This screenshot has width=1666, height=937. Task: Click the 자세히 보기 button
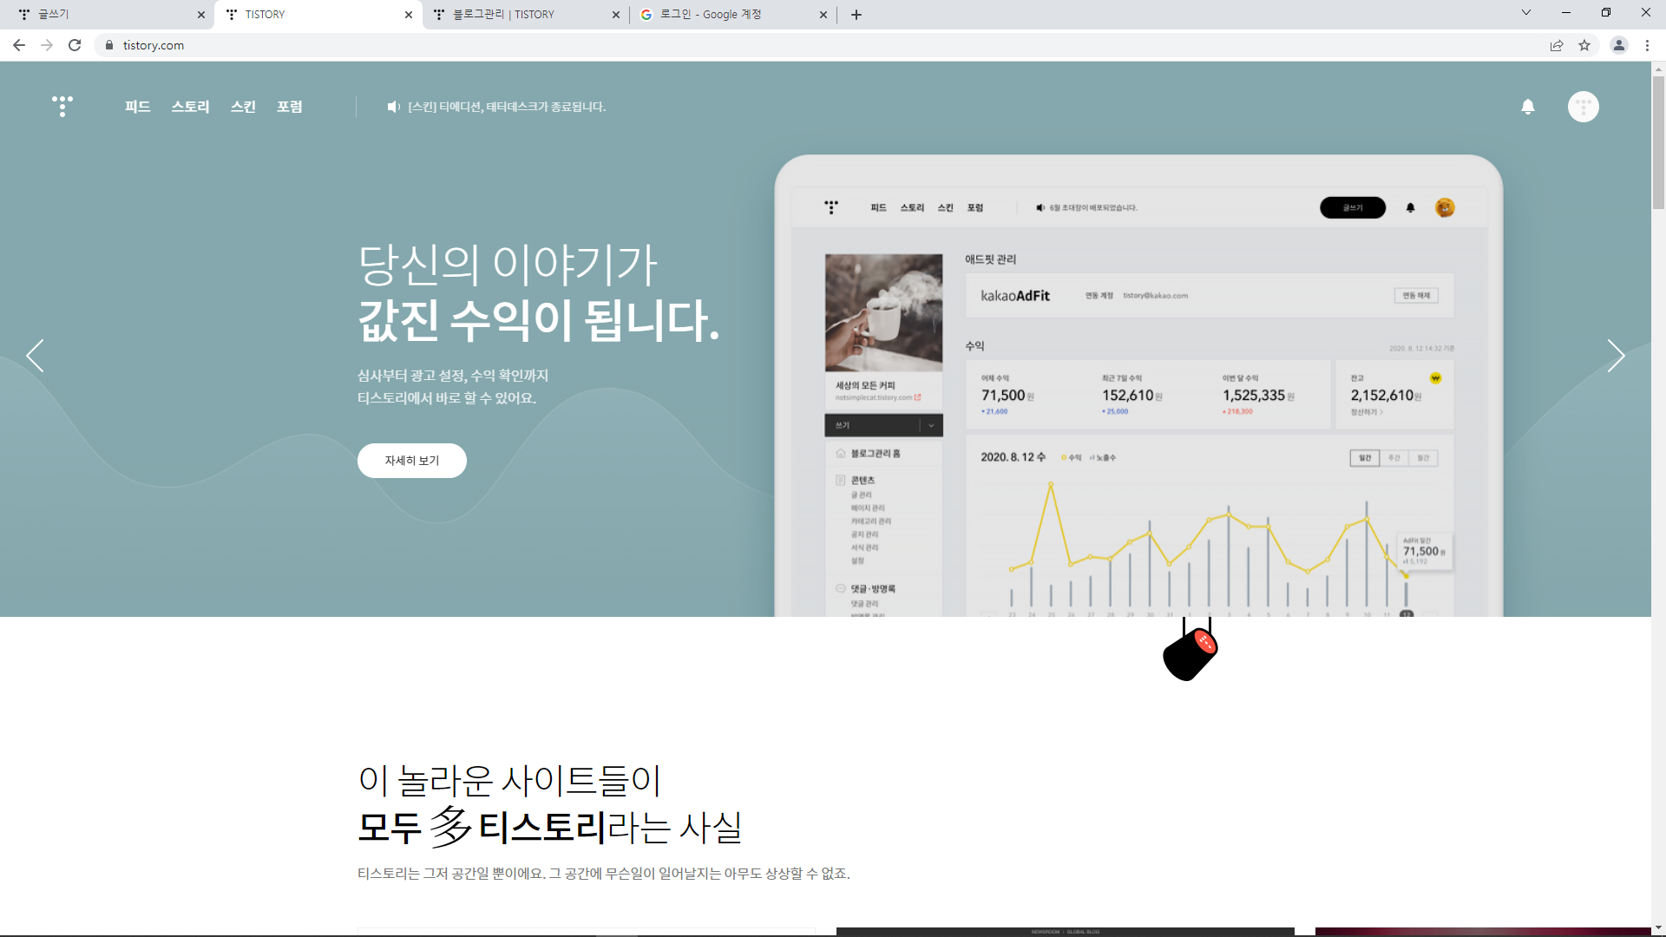click(412, 461)
